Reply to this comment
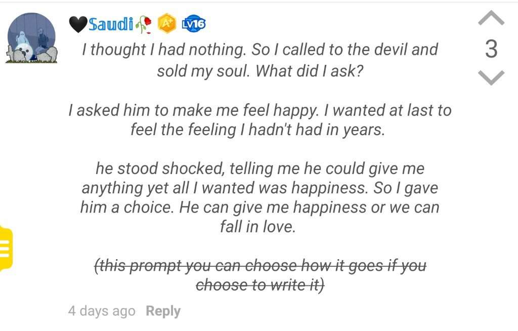This screenshot has height=331, width=518. (x=163, y=311)
